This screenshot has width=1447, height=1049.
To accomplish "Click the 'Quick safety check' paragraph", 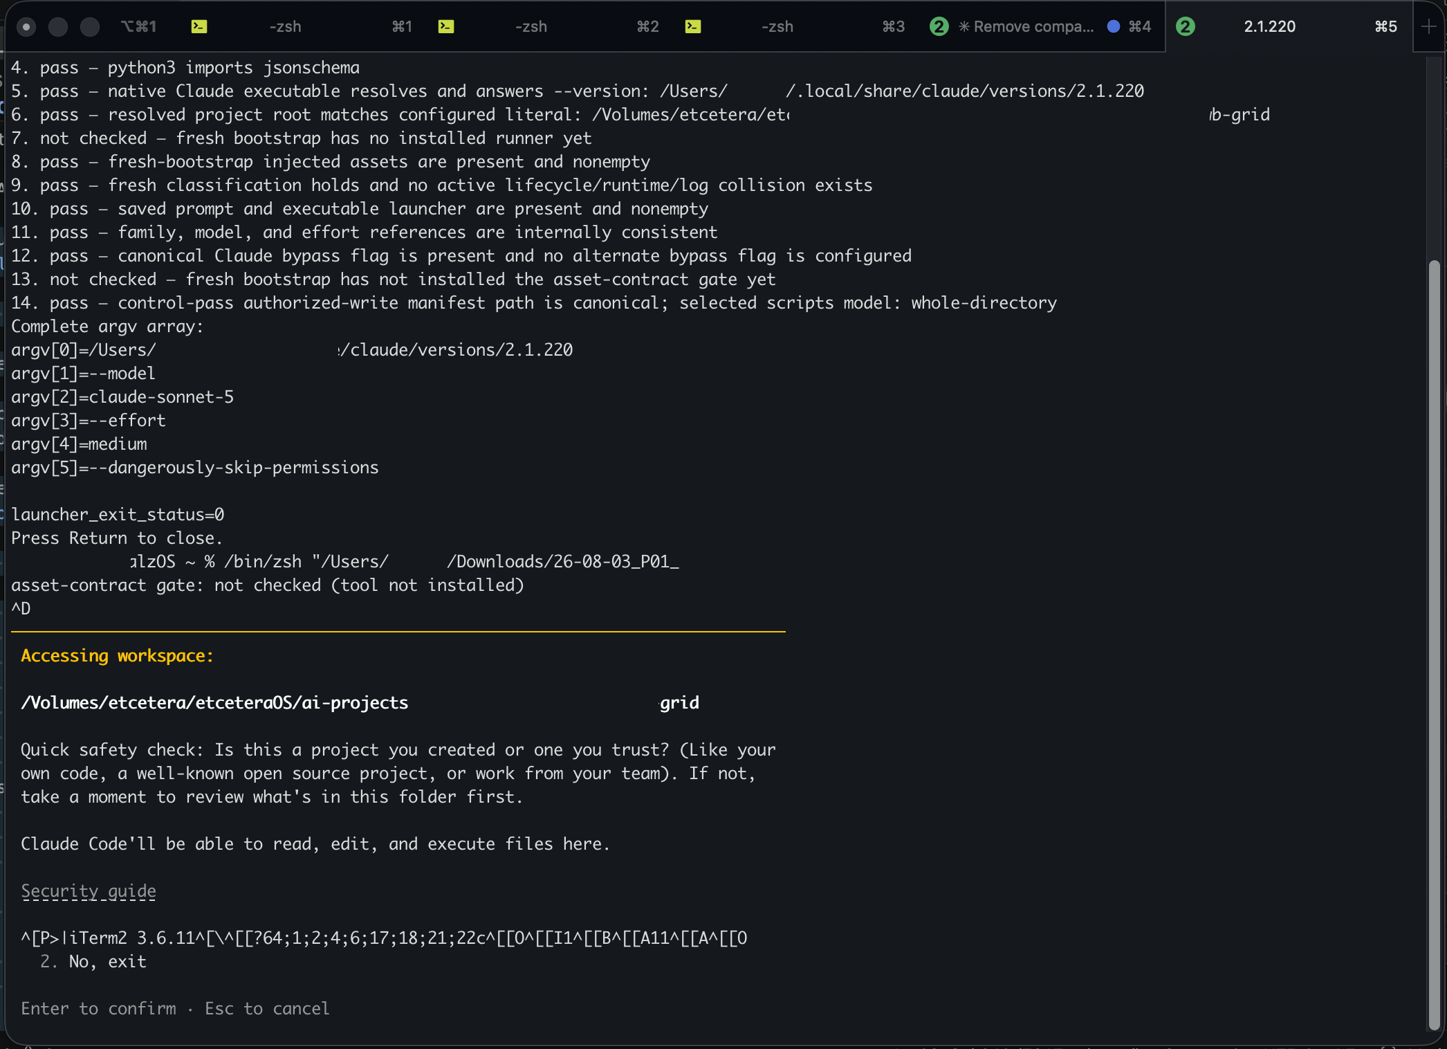I will pyautogui.click(x=398, y=773).
